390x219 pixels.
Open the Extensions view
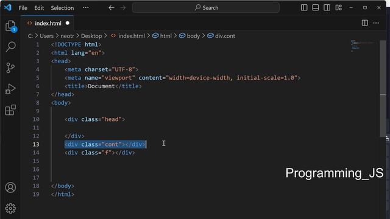pyautogui.click(x=10, y=110)
